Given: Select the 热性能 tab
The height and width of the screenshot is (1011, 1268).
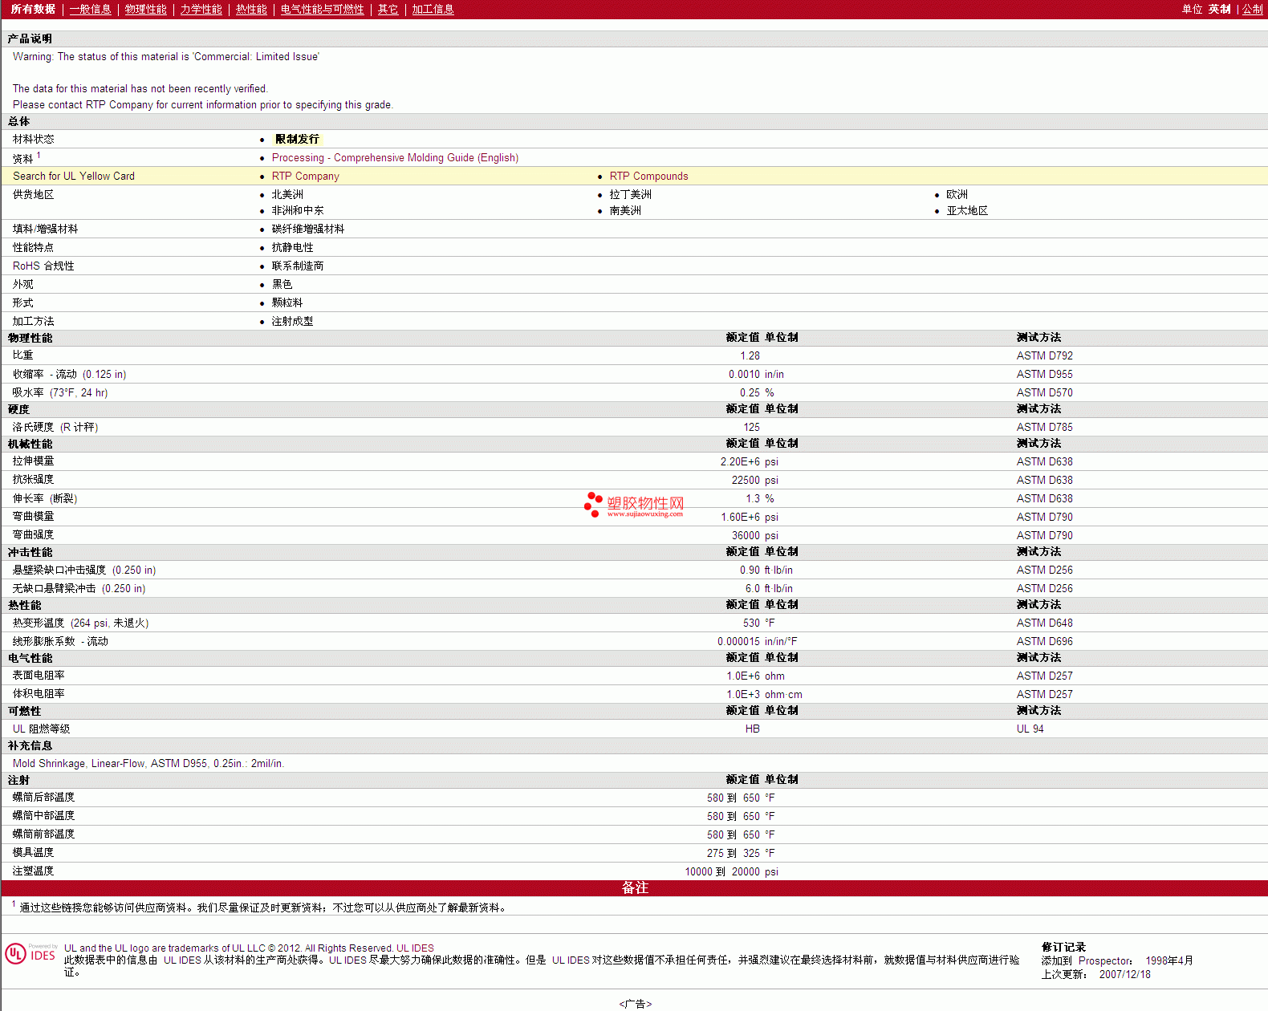Looking at the screenshot, I should [251, 10].
